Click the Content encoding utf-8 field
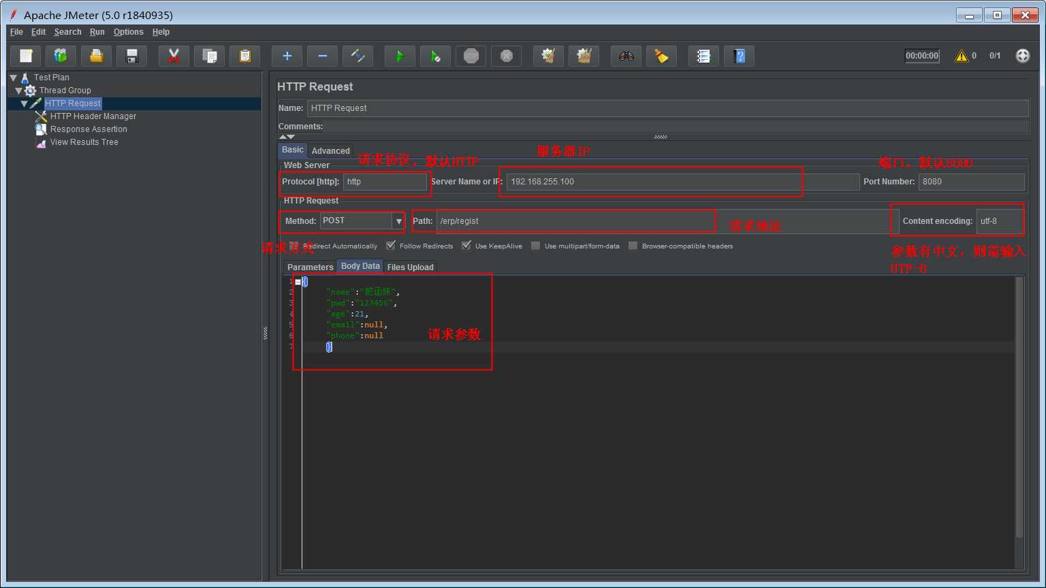Image resolution: width=1046 pixels, height=588 pixels. coord(1000,221)
